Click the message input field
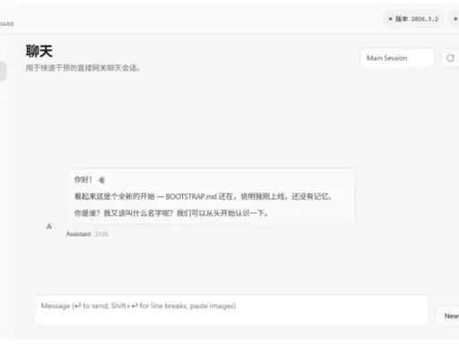The height and width of the screenshot is (344, 459). [x=231, y=310]
